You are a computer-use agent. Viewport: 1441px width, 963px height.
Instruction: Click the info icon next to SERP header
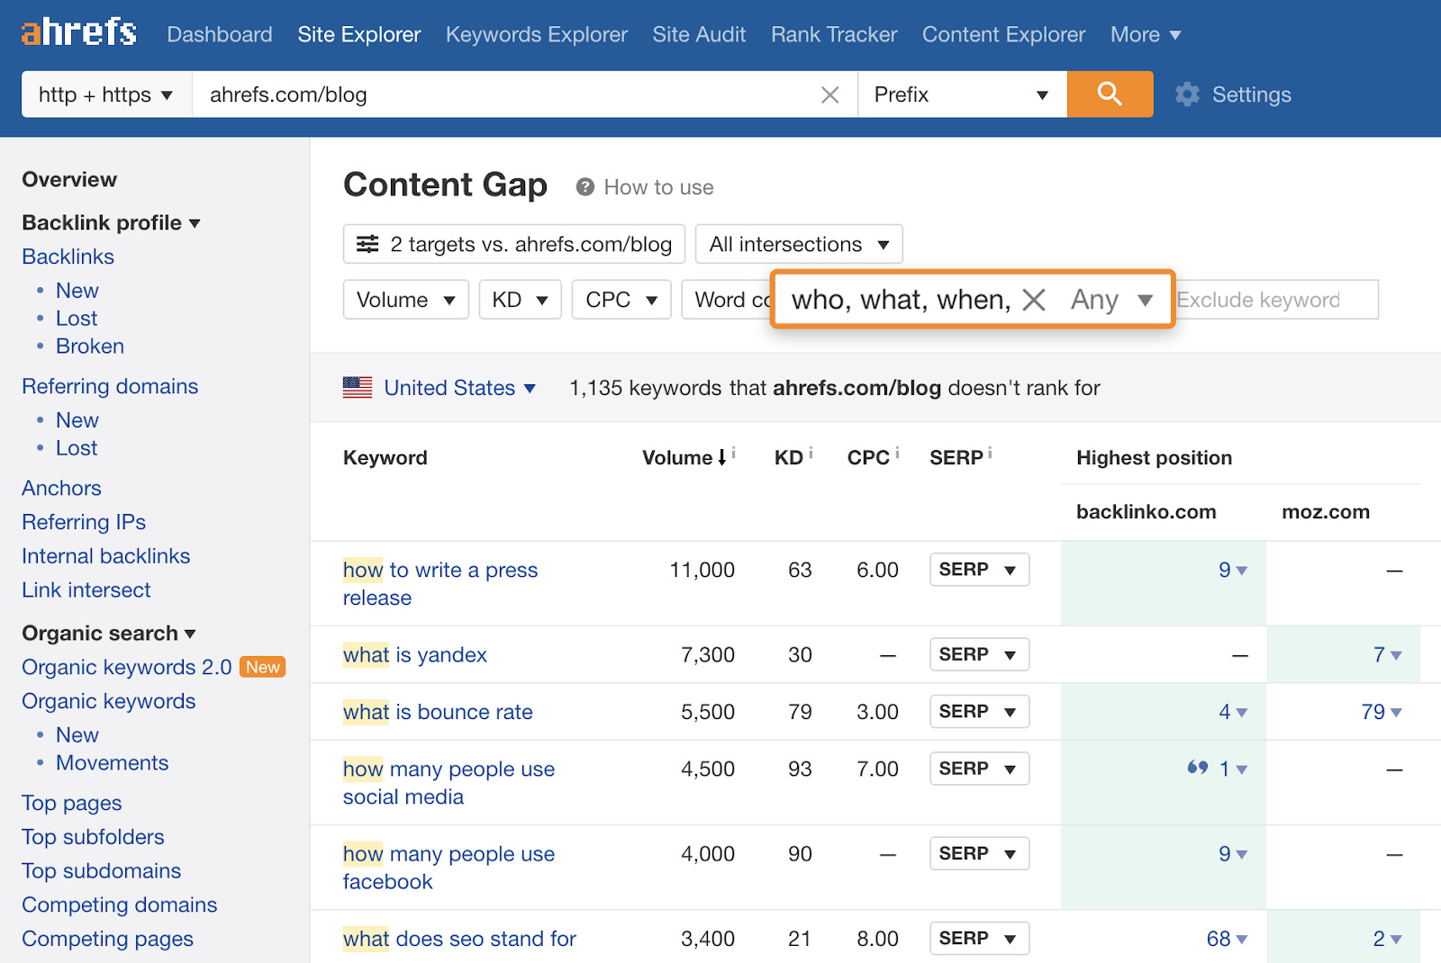coord(991,453)
